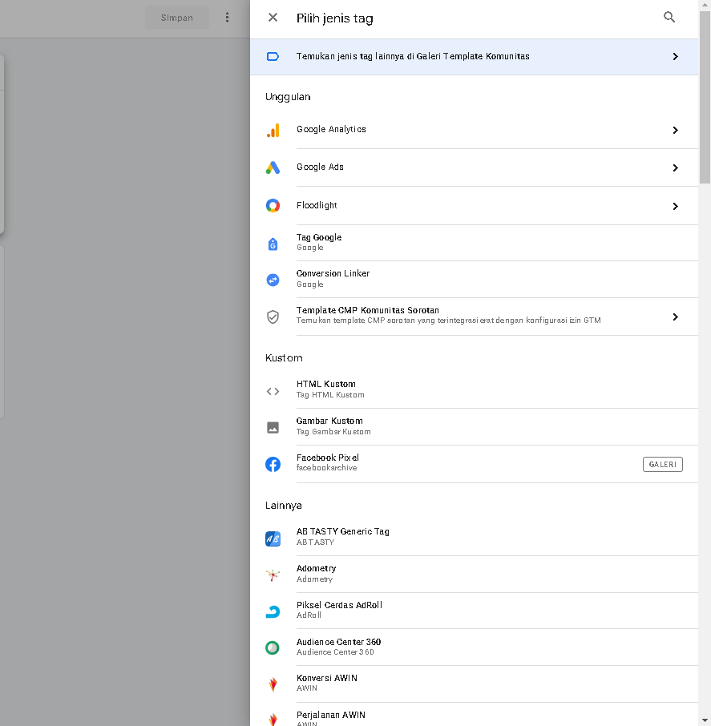Viewport: 711px width, 726px height.
Task: Close the Pilih jenis tag panel
Action: tap(273, 18)
